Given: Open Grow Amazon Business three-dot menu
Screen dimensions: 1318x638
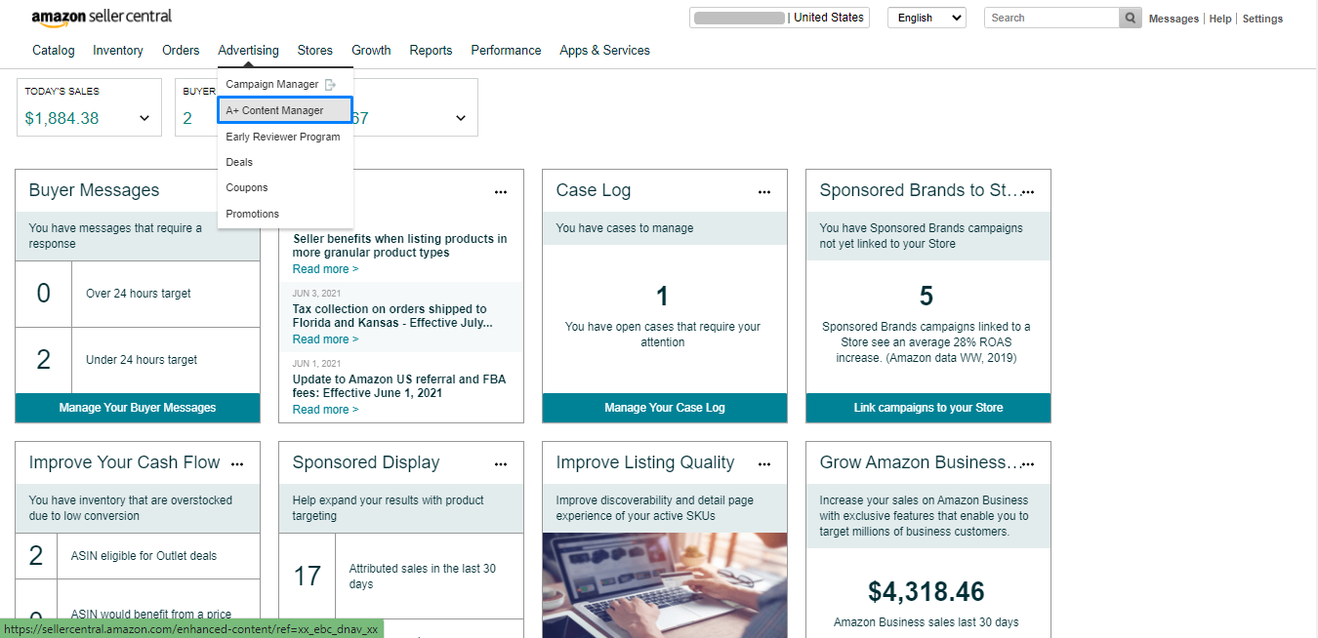Looking at the screenshot, I should point(1028,464).
